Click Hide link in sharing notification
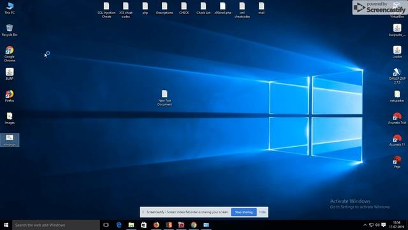This screenshot has height=230, width=408. click(x=262, y=212)
